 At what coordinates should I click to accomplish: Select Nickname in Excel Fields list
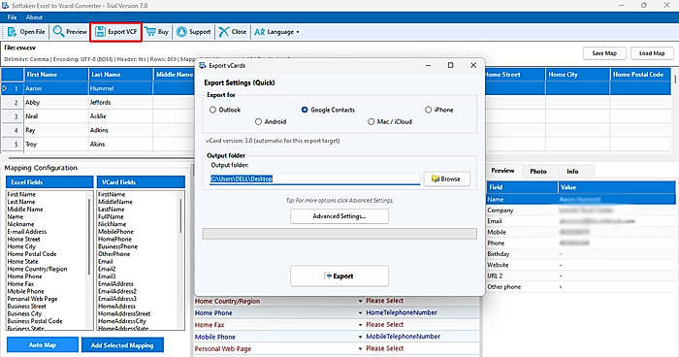tap(20, 224)
